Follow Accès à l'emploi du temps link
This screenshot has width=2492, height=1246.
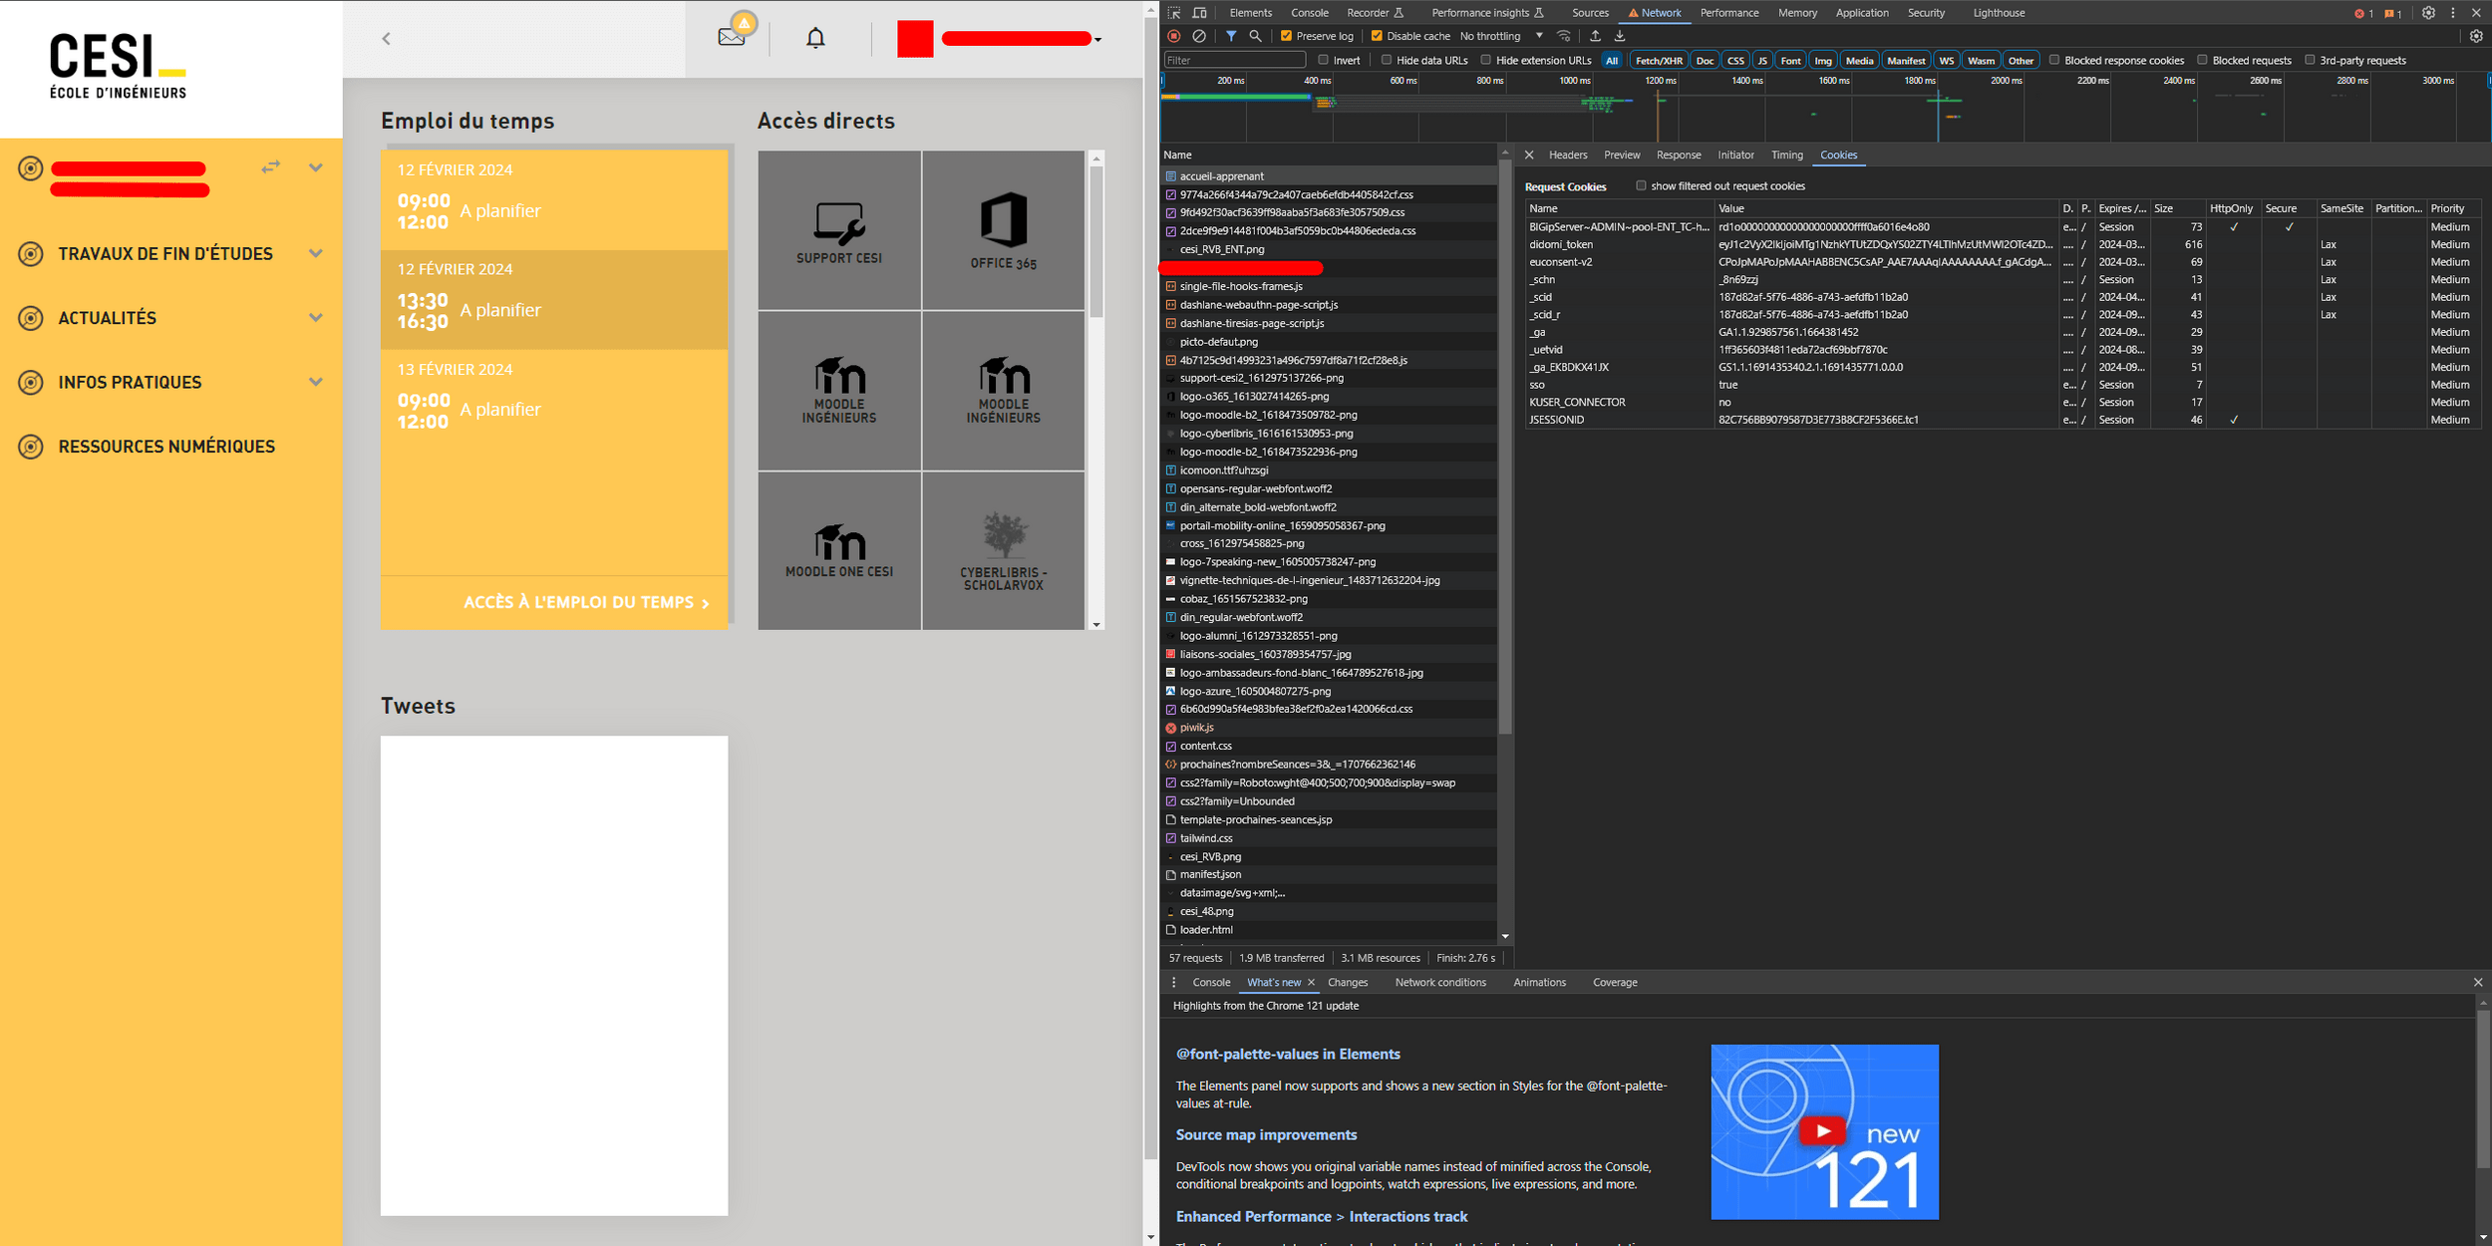(x=586, y=602)
